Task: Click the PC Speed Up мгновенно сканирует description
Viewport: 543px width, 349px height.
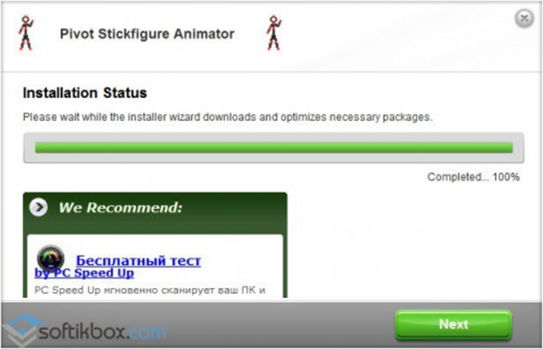Action: tap(150, 290)
